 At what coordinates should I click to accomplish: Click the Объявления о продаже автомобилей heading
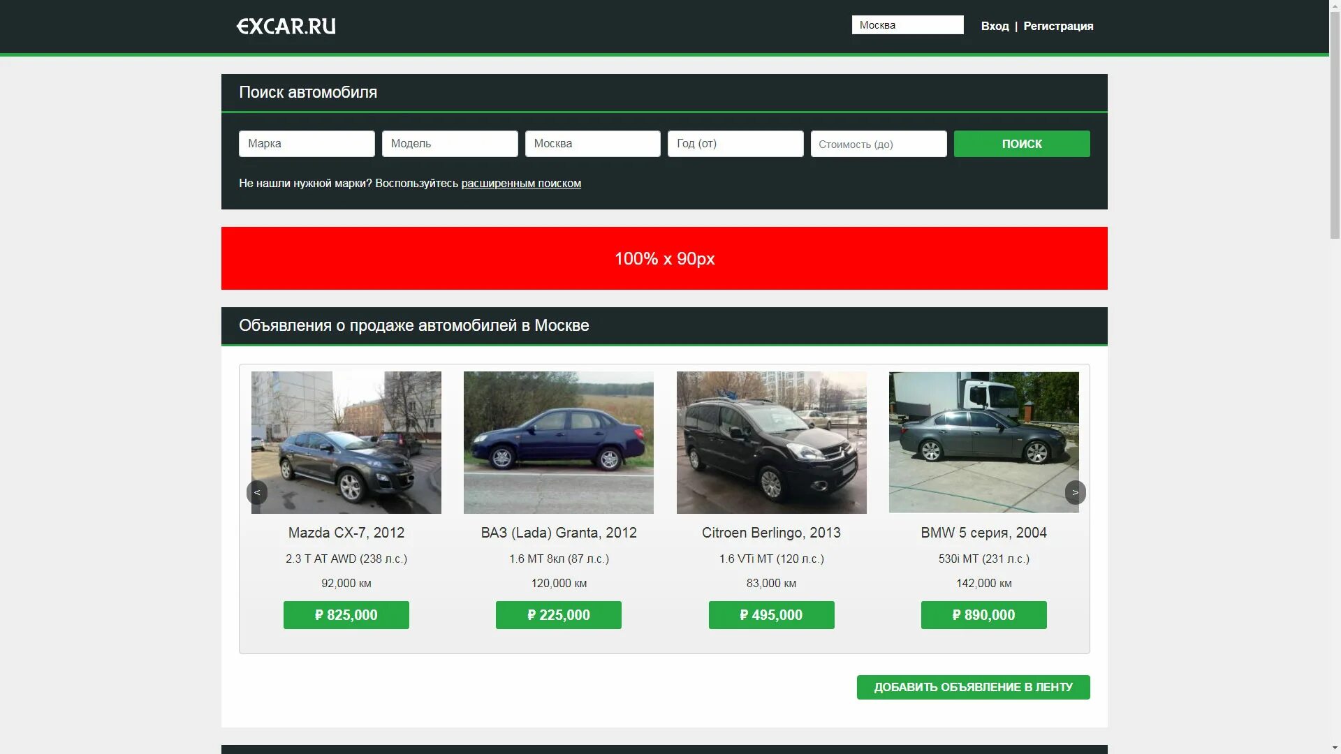pyautogui.click(x=414, y=325)
